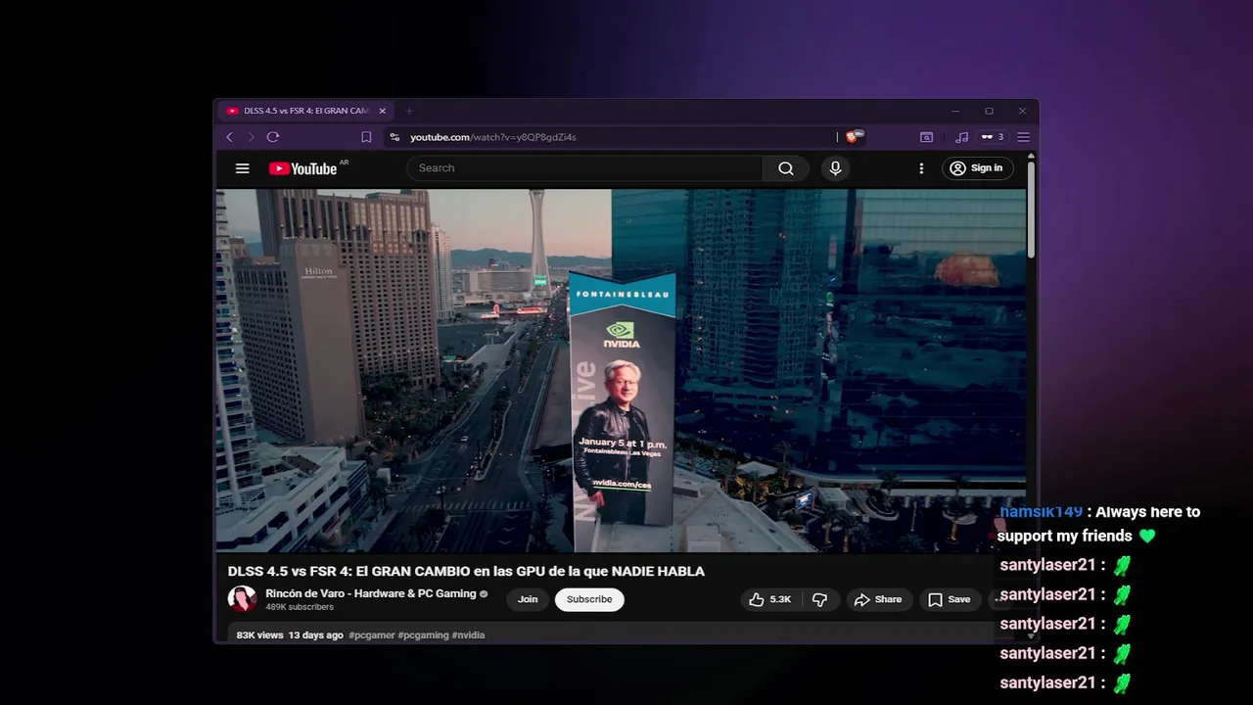The width and height of the screenshot is (1253, 705).
Task: Click hamsik149 chat username in overlay
Action: [1042, 512]
